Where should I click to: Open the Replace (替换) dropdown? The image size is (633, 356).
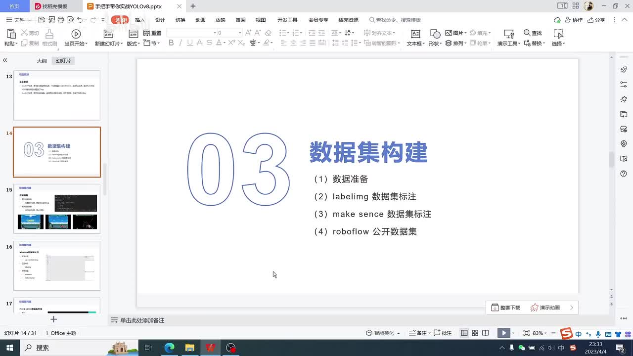pos(535,43)
